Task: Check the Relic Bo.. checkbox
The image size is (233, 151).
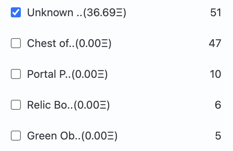Action: pyautogui.click(x=16, y=105)
